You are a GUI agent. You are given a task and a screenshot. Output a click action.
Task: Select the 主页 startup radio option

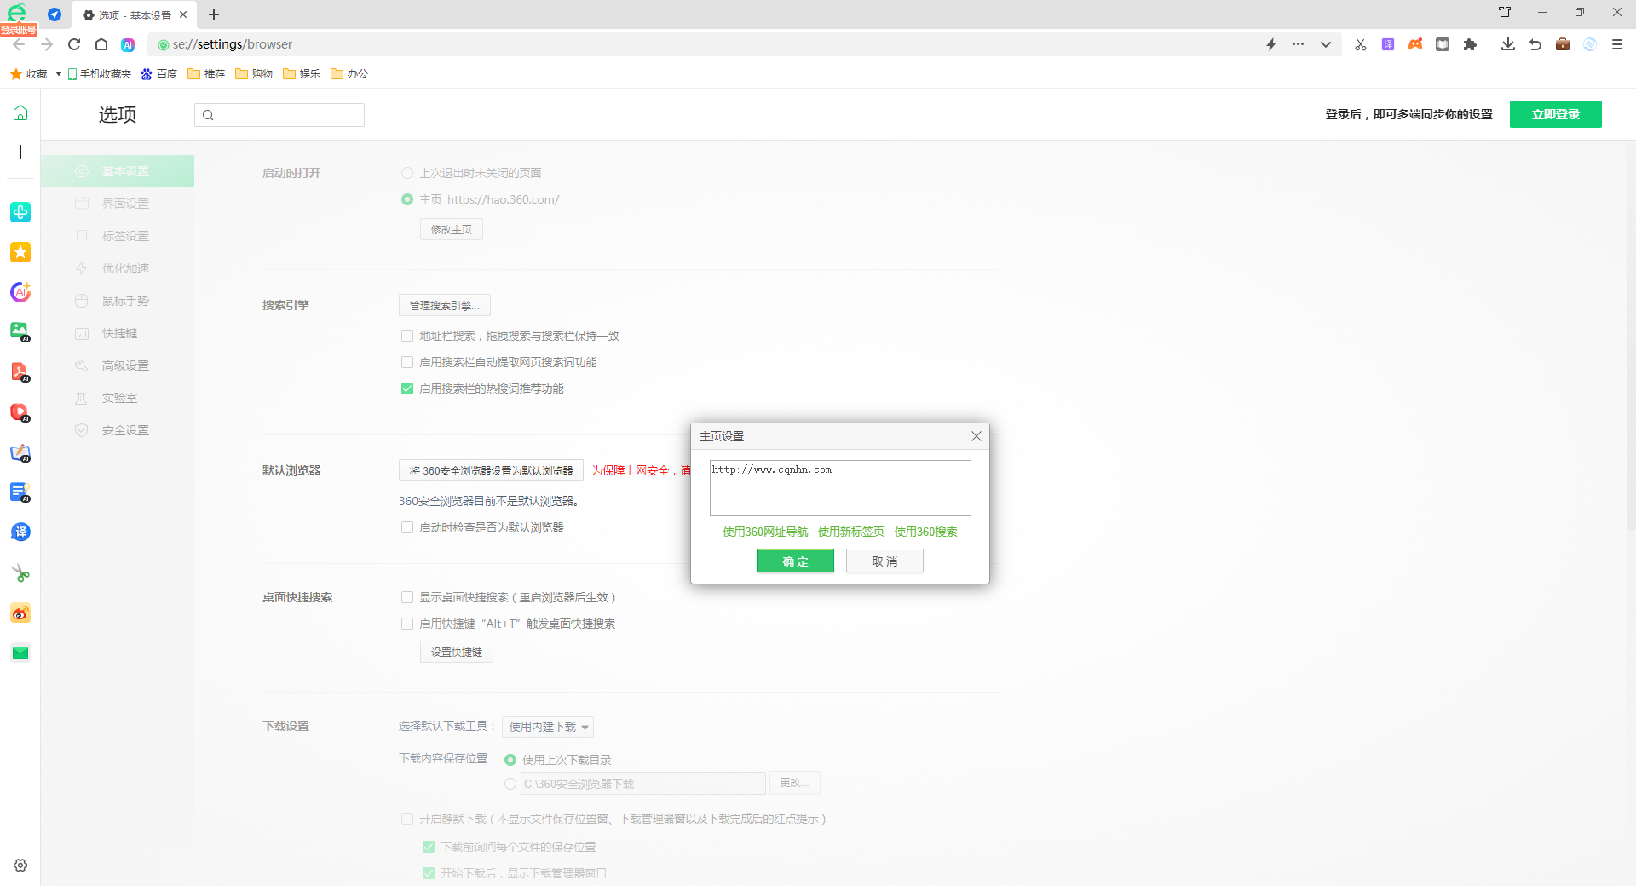point(407,199)
